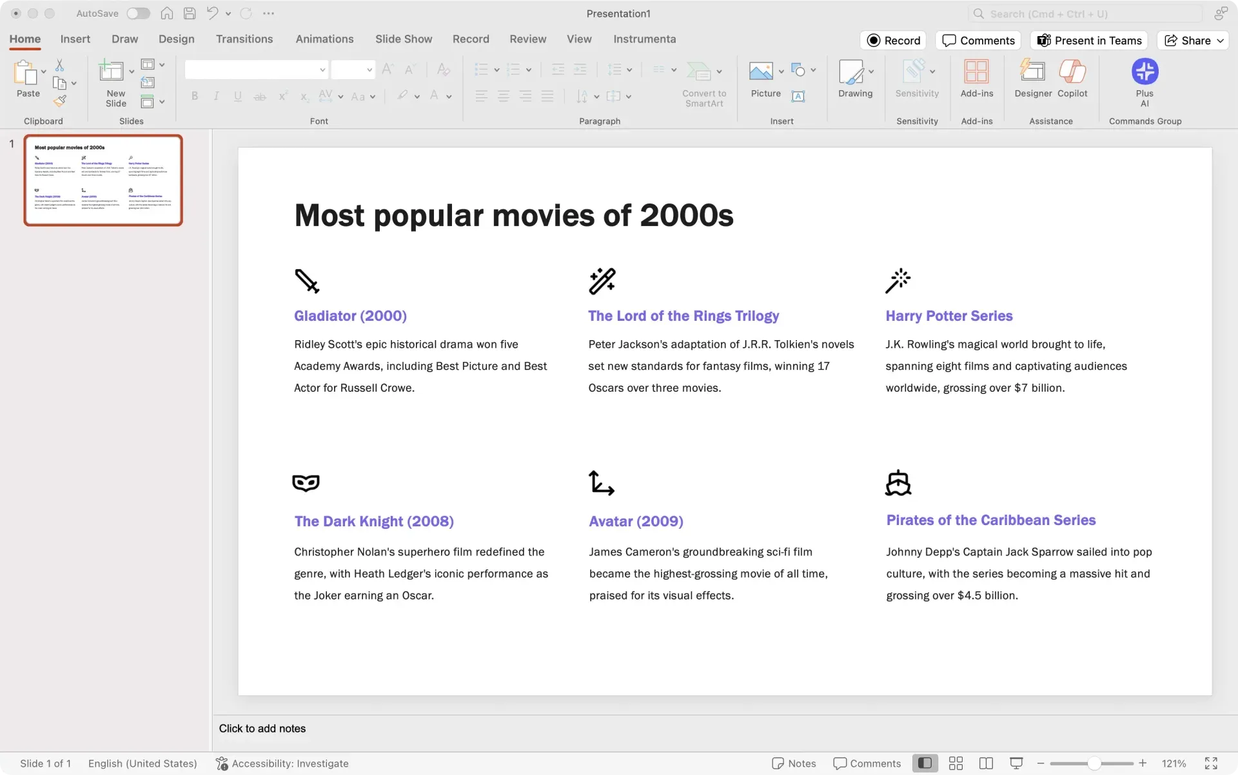Image resolution: width=1238 pixels, height=775 pixels.
Task: Open the Design tab
Action: 176,39
